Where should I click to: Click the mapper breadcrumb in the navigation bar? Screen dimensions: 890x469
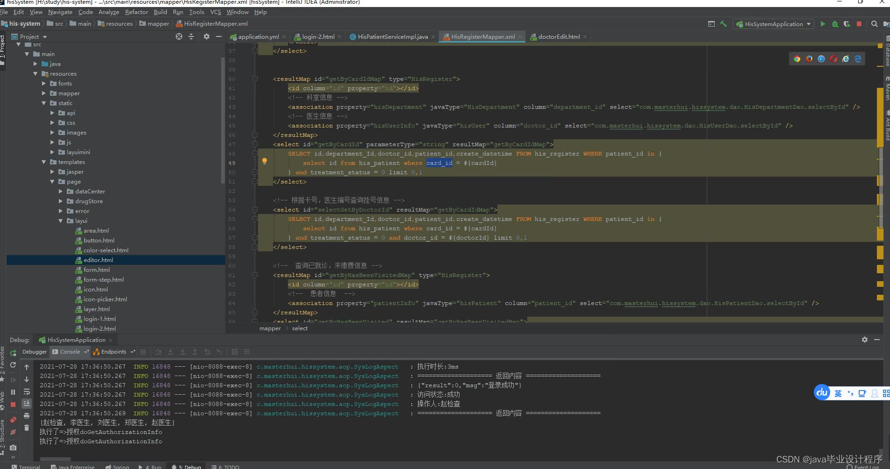(155, 24)
